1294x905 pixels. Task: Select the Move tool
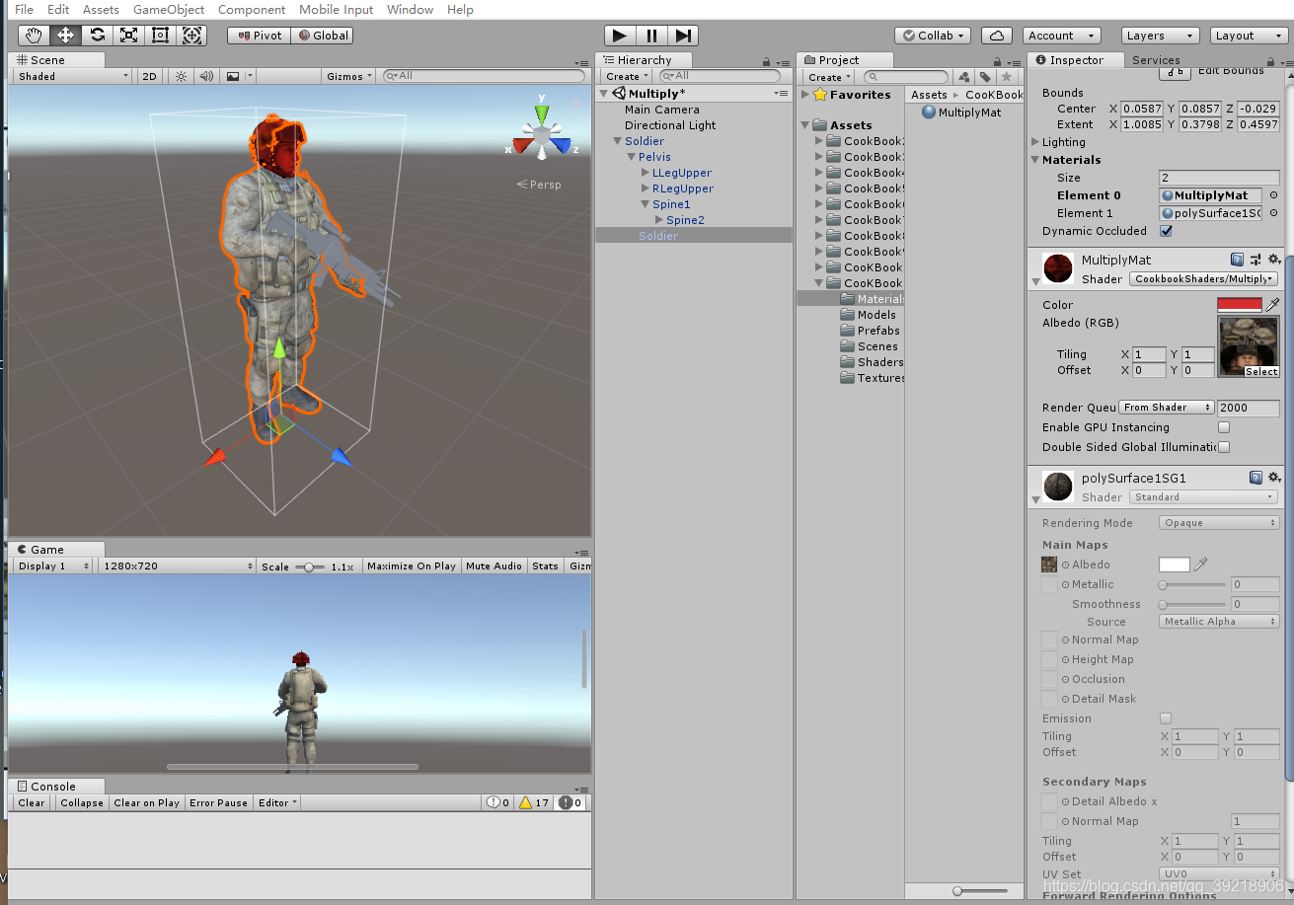pos(64,35)
